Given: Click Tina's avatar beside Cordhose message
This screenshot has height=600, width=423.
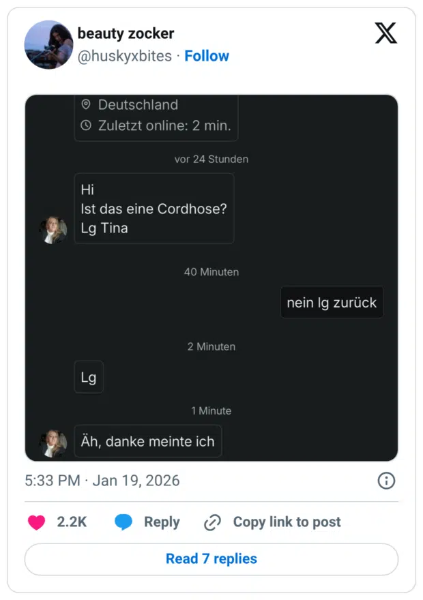Looking at the screenshot, I should tap(53, 230).
